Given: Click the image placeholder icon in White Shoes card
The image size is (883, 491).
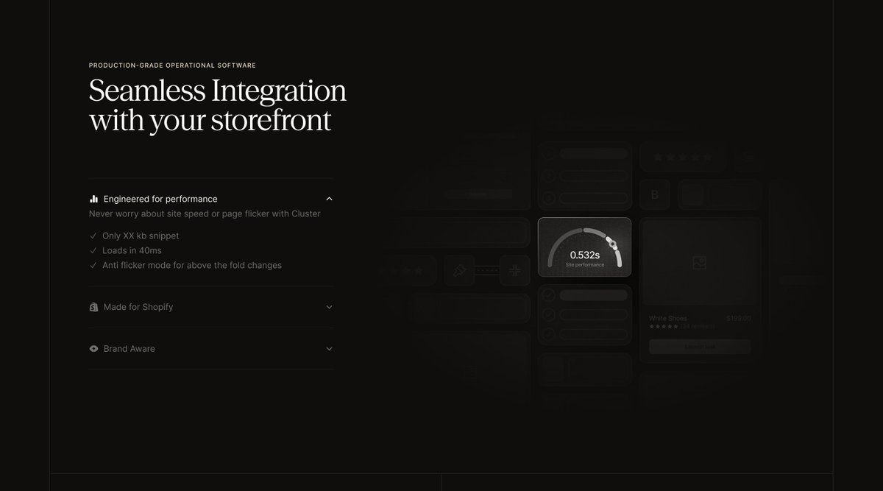Looking at the screenshot, I should pyautogui.click(x=700, y=263).
